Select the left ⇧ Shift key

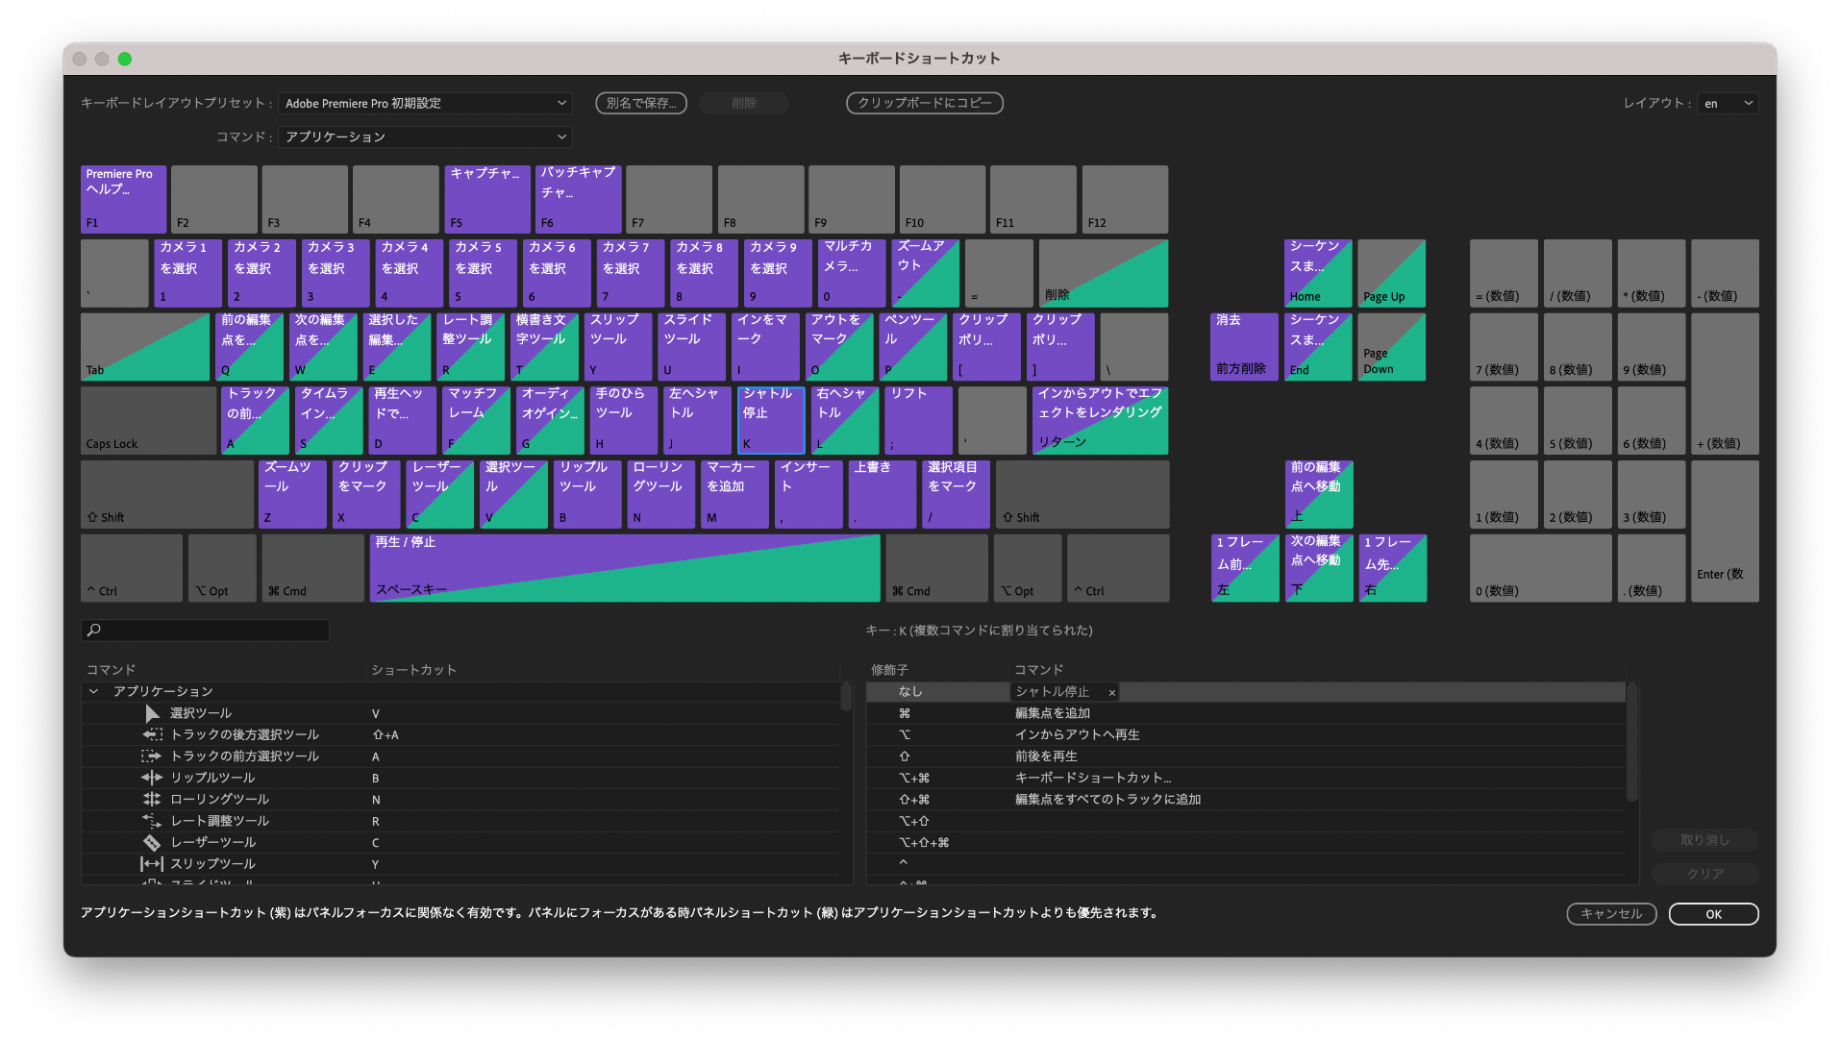167,494
